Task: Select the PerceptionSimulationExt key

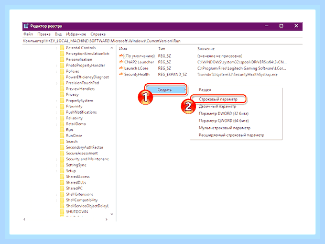Action: pos(88,53)
